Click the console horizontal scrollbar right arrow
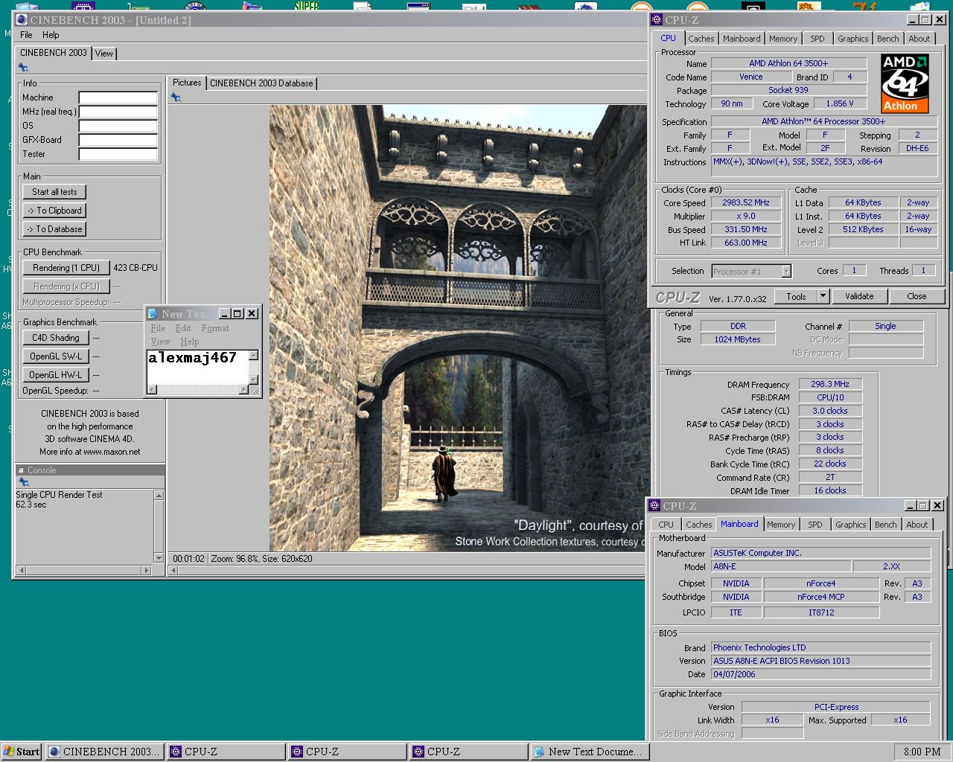953x762 pixels. tap(146, 570)
